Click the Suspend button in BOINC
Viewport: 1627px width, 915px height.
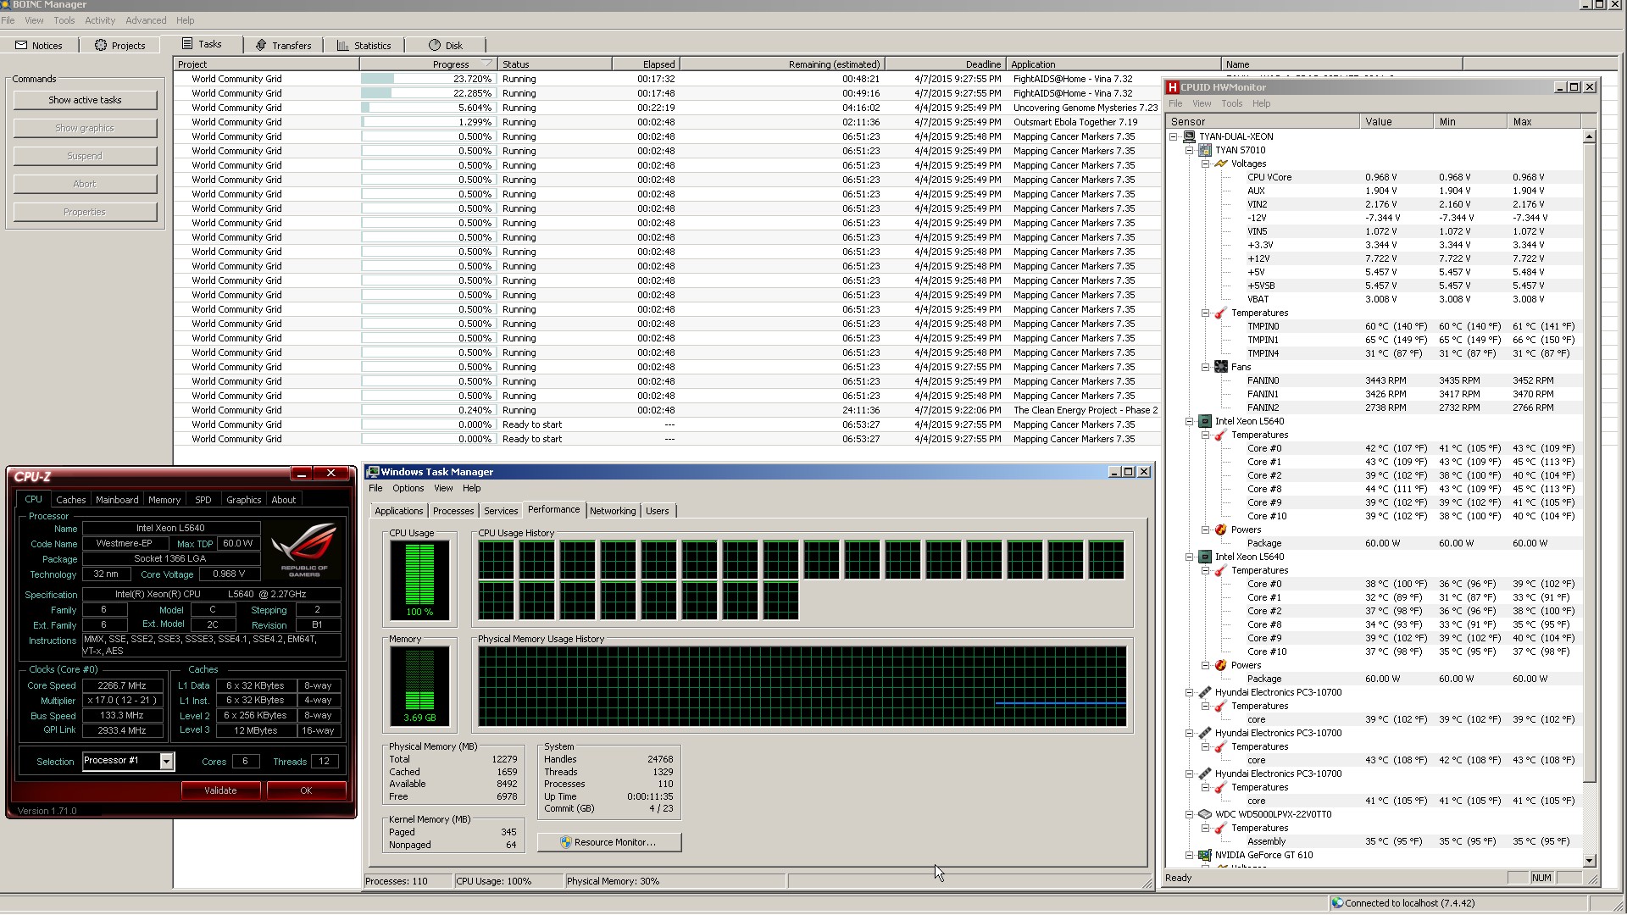pos(85,156)
